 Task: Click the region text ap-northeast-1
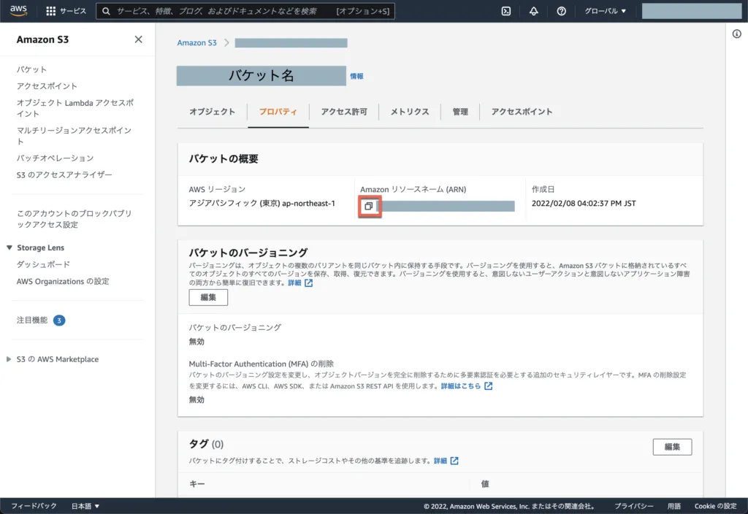coord(308,203)
